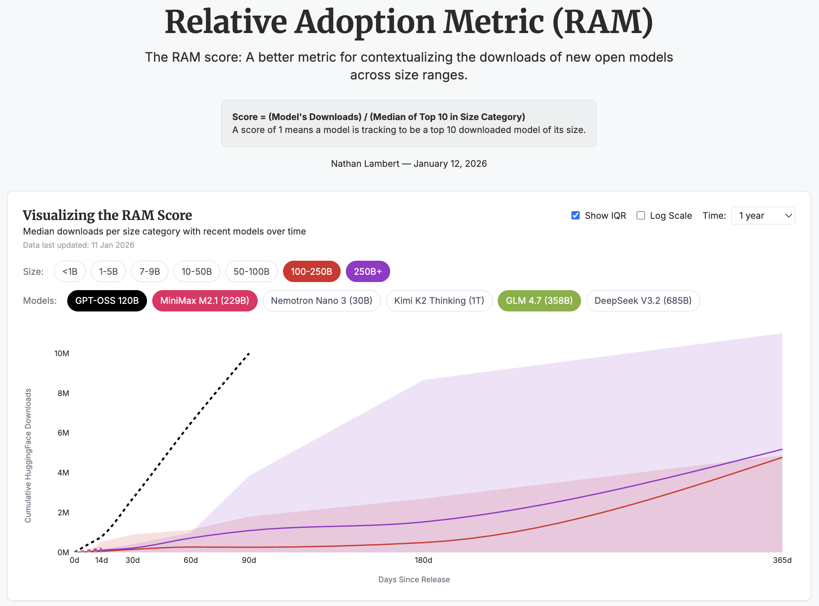Image resolution: width=819 pixels, height=606 pixels.
Task: Select the 1-5B size filter
Action: click(x=108, y=271)
